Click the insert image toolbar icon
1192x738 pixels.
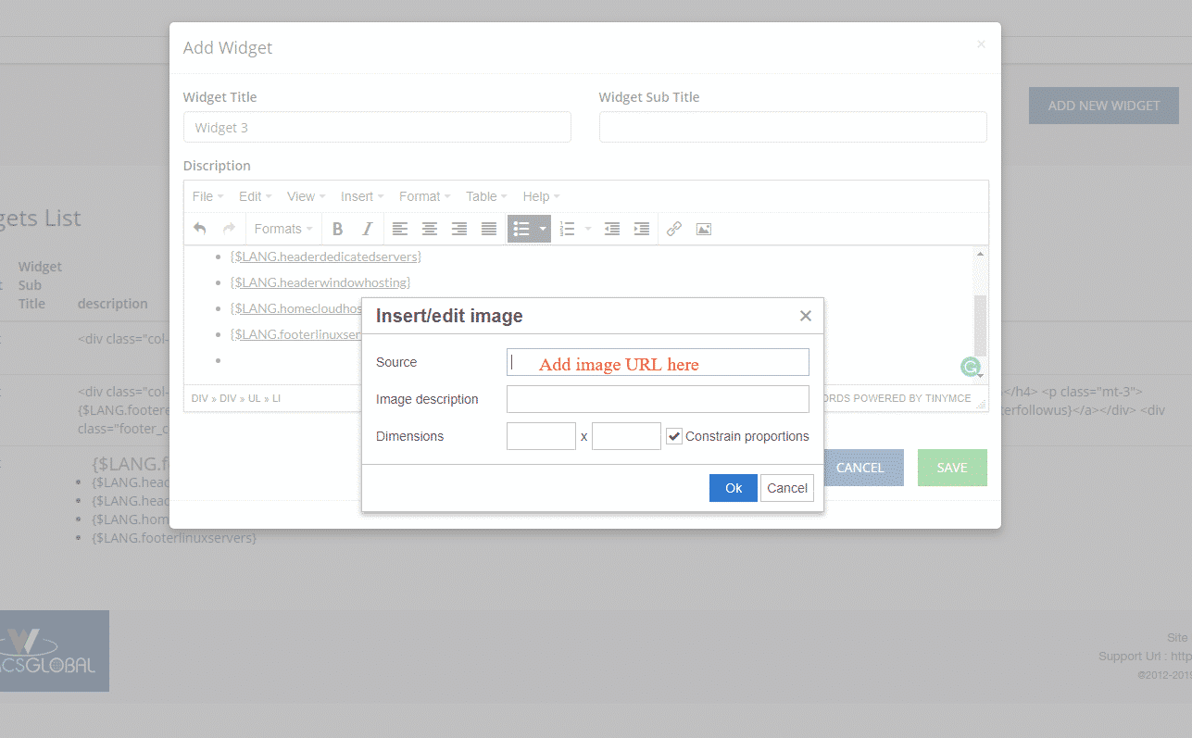(704, 229)
